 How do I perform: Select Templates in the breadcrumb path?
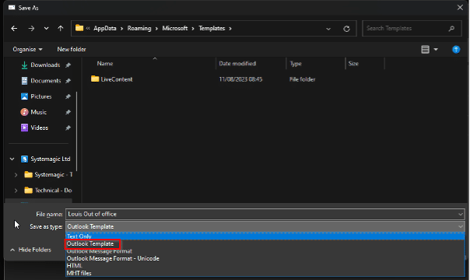(x=212, y=29)
